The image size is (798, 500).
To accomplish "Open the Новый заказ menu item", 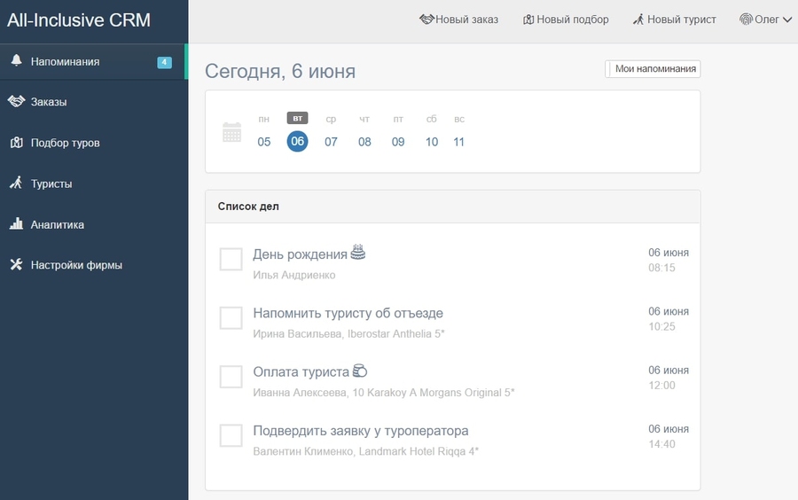I will pos(458,20).
